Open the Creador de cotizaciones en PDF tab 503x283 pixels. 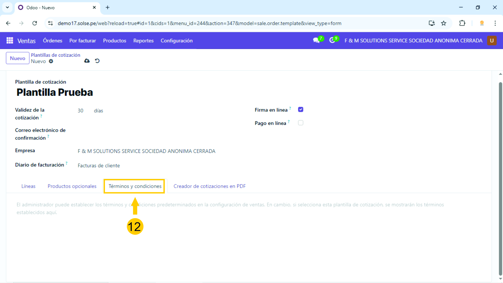pyautogui.click(x=209, y=186)
